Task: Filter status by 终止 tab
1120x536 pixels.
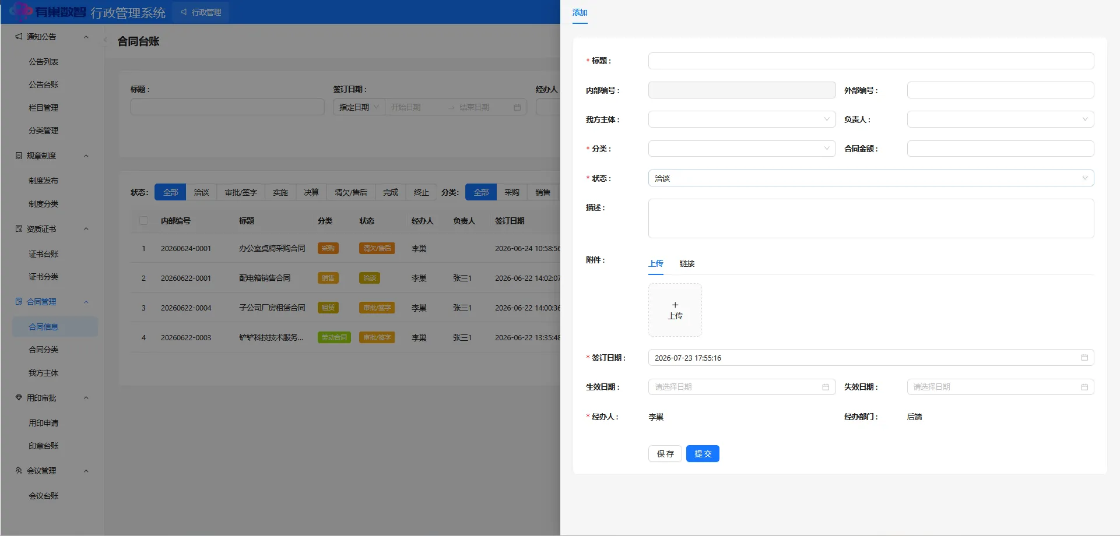Action: [x=422, y=192]
